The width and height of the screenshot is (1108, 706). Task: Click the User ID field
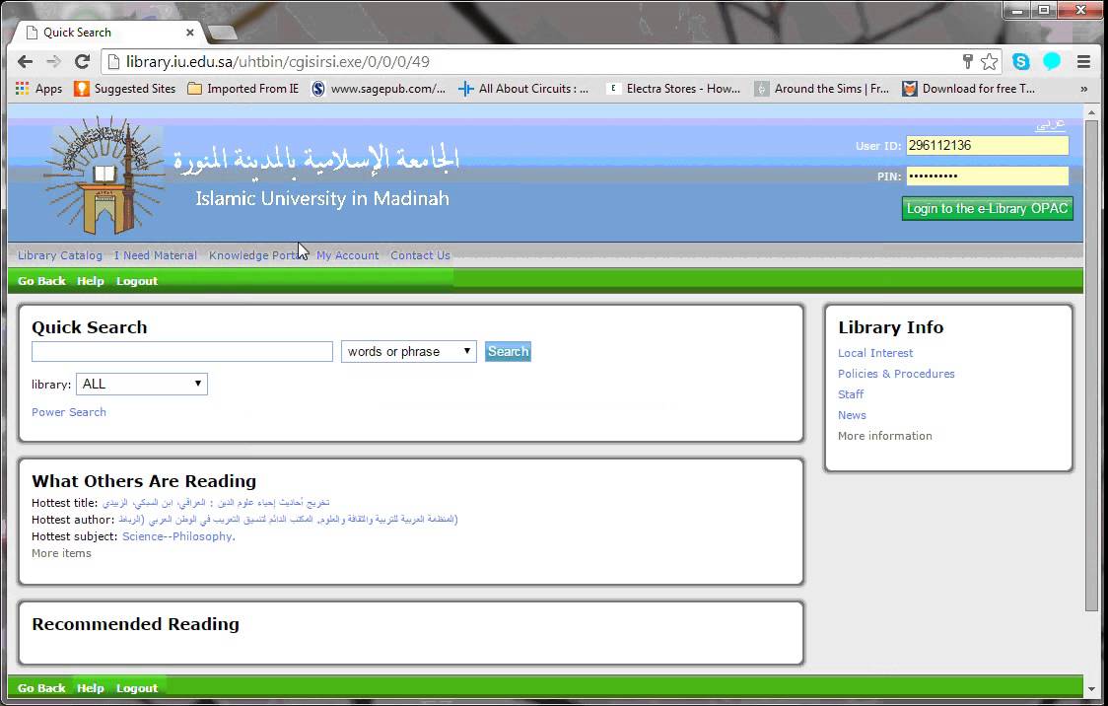click(987, 146)
